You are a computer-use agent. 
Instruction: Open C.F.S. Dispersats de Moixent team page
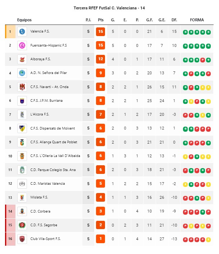(53, 128)
